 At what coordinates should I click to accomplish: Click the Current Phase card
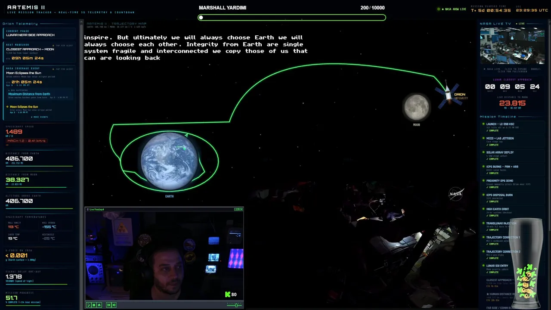tap(39, 33)
